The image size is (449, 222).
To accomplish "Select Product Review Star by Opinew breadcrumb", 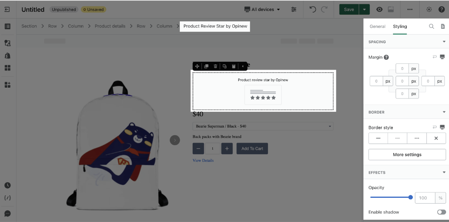I will point(215,26).
